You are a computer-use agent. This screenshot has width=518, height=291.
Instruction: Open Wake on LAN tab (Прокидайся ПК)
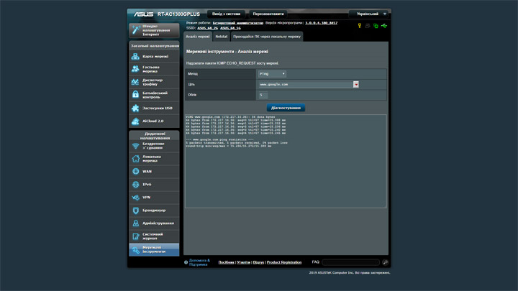tap(267, 37)
